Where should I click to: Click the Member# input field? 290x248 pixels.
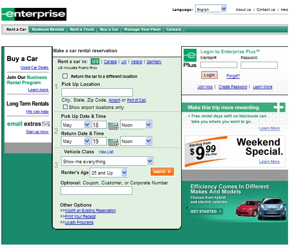point(219,65)
